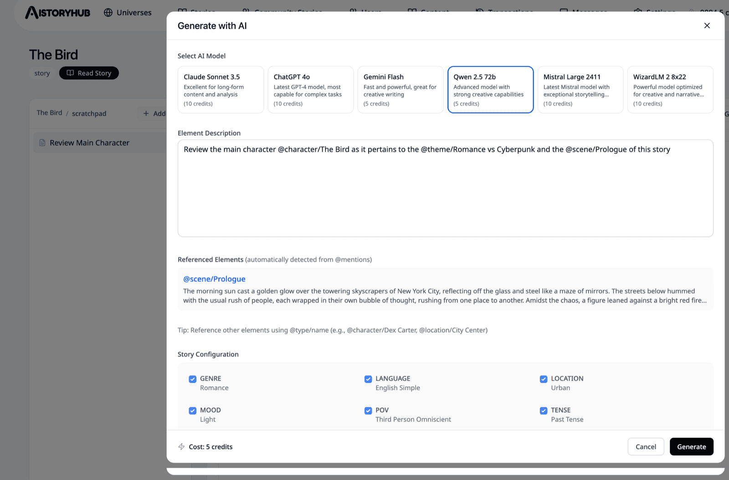Click inside the Element Description text area
Viewport: 729px width, 480px height.
point(445,188)
